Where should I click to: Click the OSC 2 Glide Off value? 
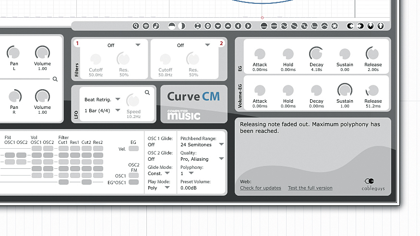click(x=151, y=159)
